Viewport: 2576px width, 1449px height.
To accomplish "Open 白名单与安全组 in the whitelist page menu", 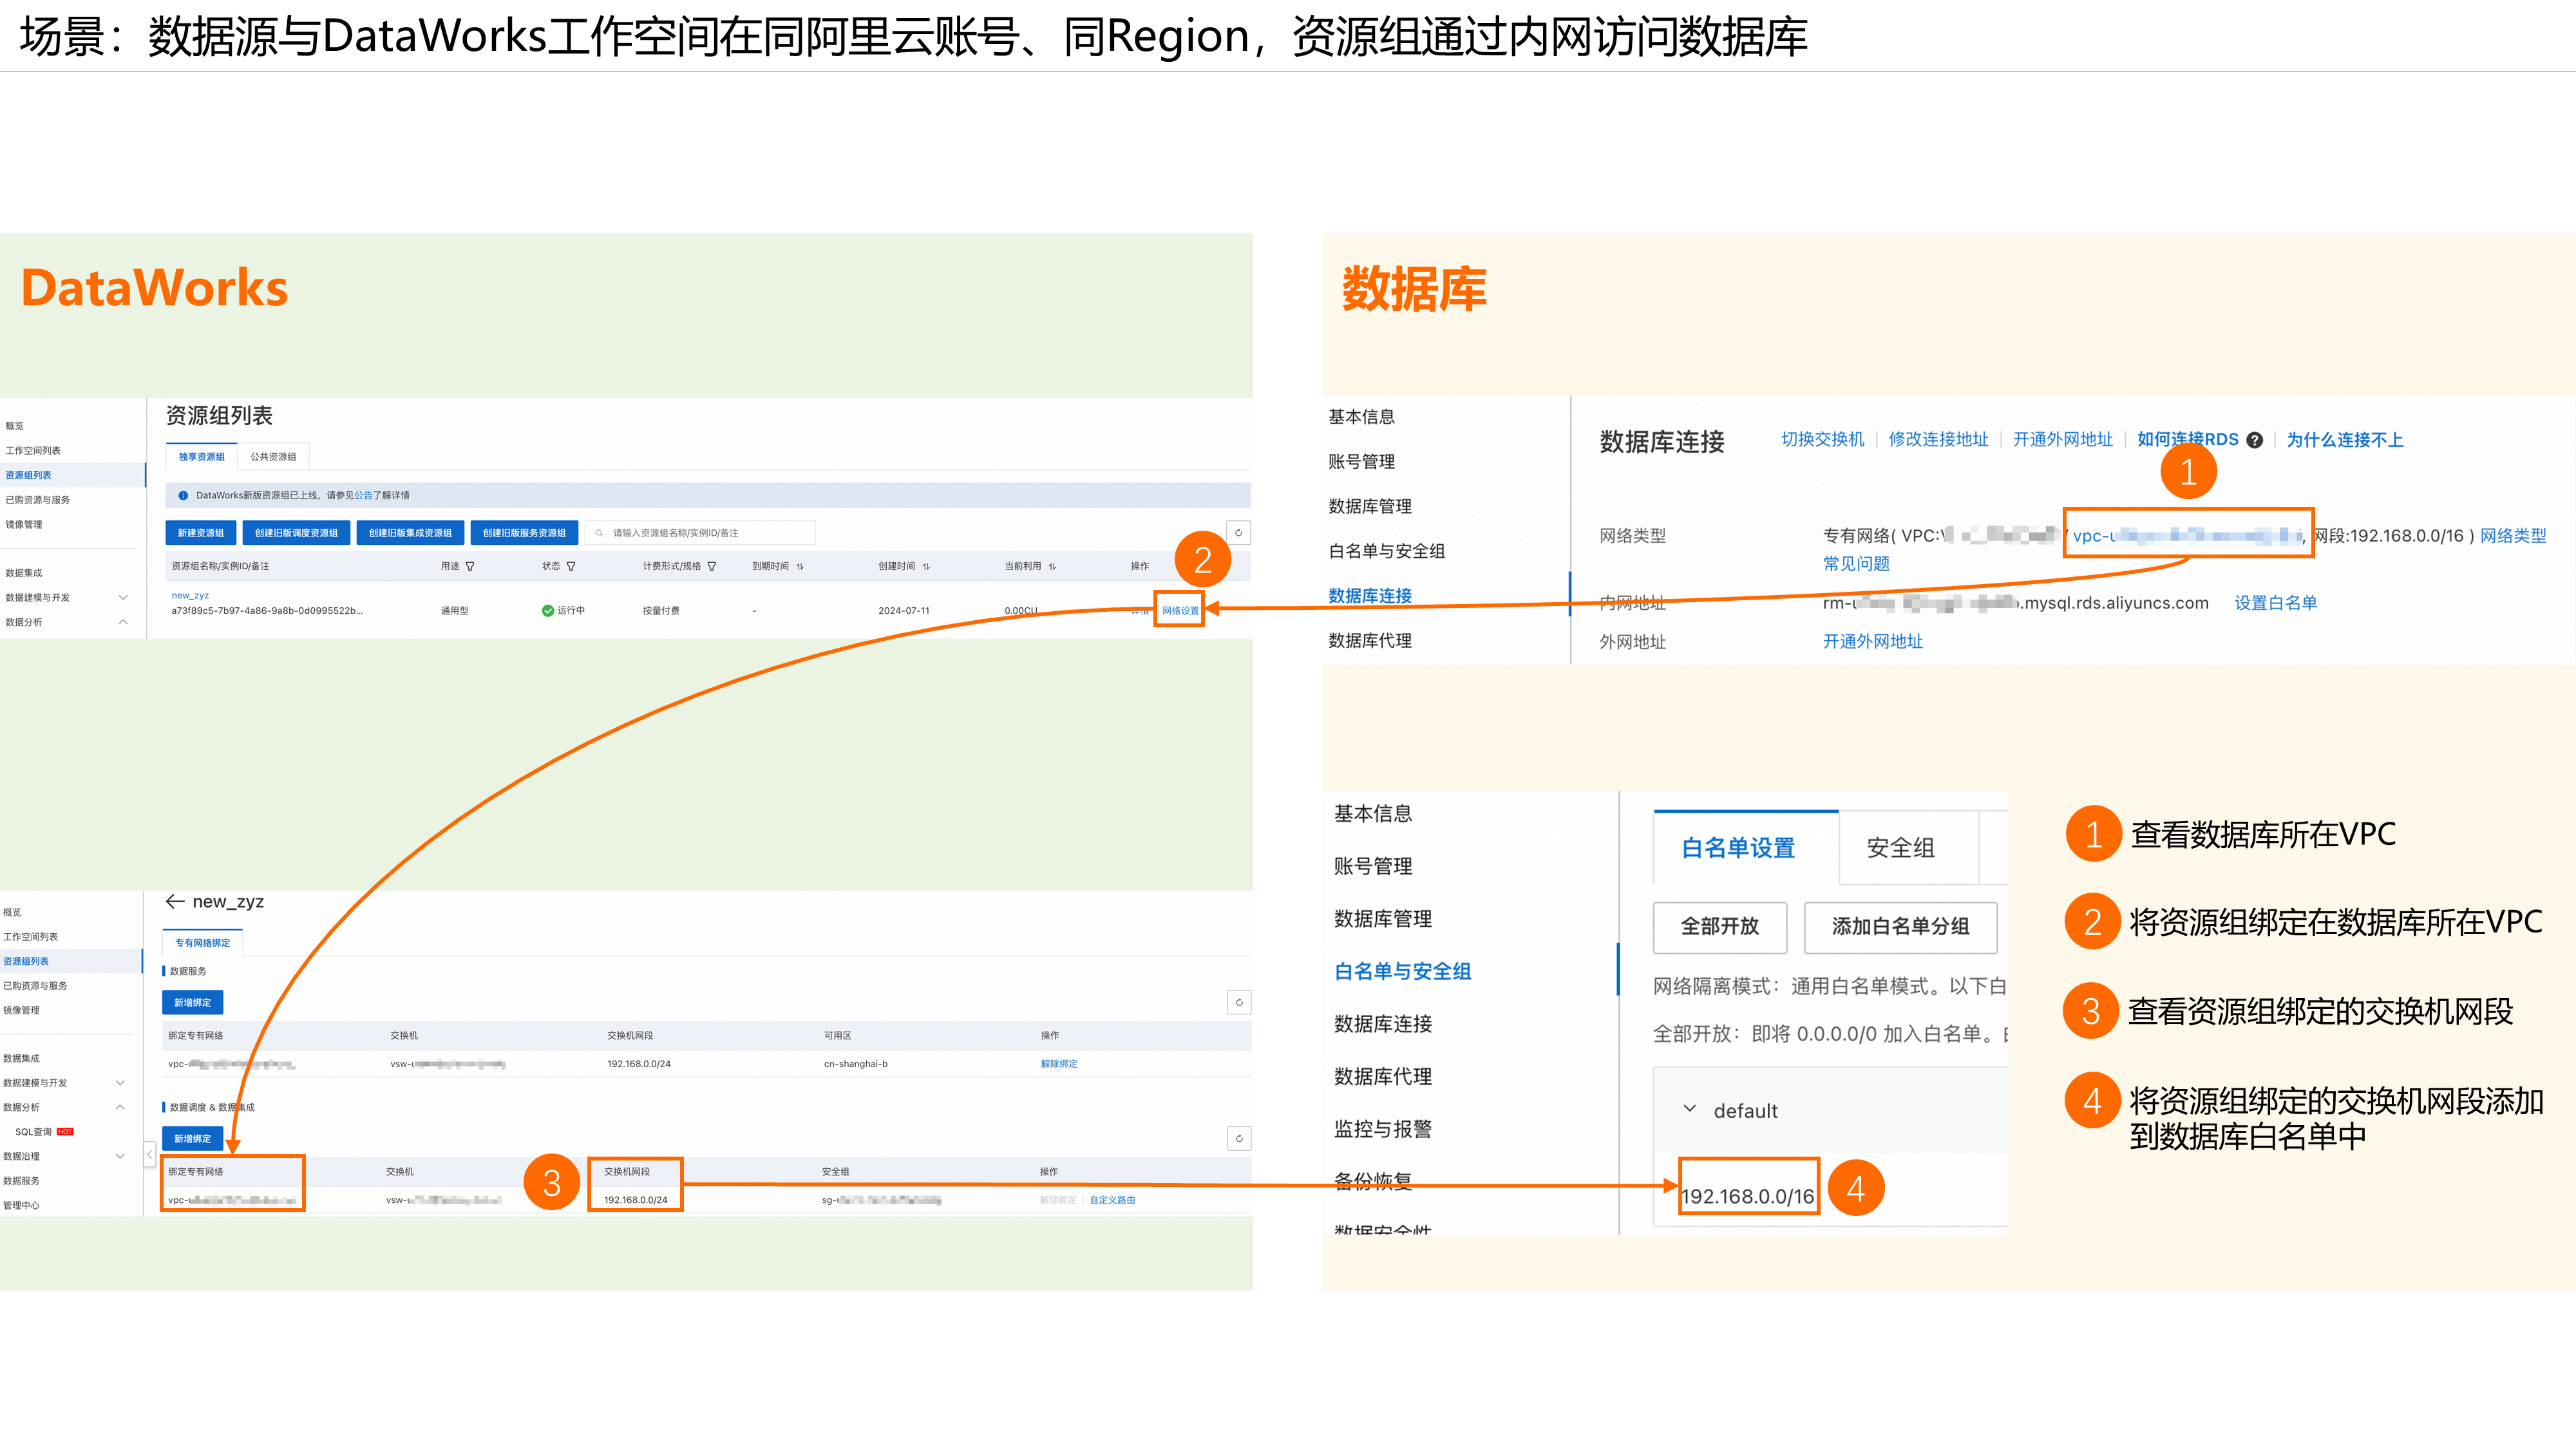I will pos(1402,971).
